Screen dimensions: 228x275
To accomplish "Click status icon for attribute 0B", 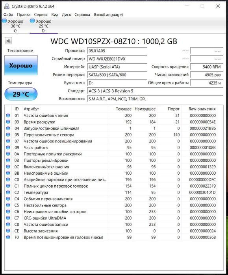I will (8, 160).
